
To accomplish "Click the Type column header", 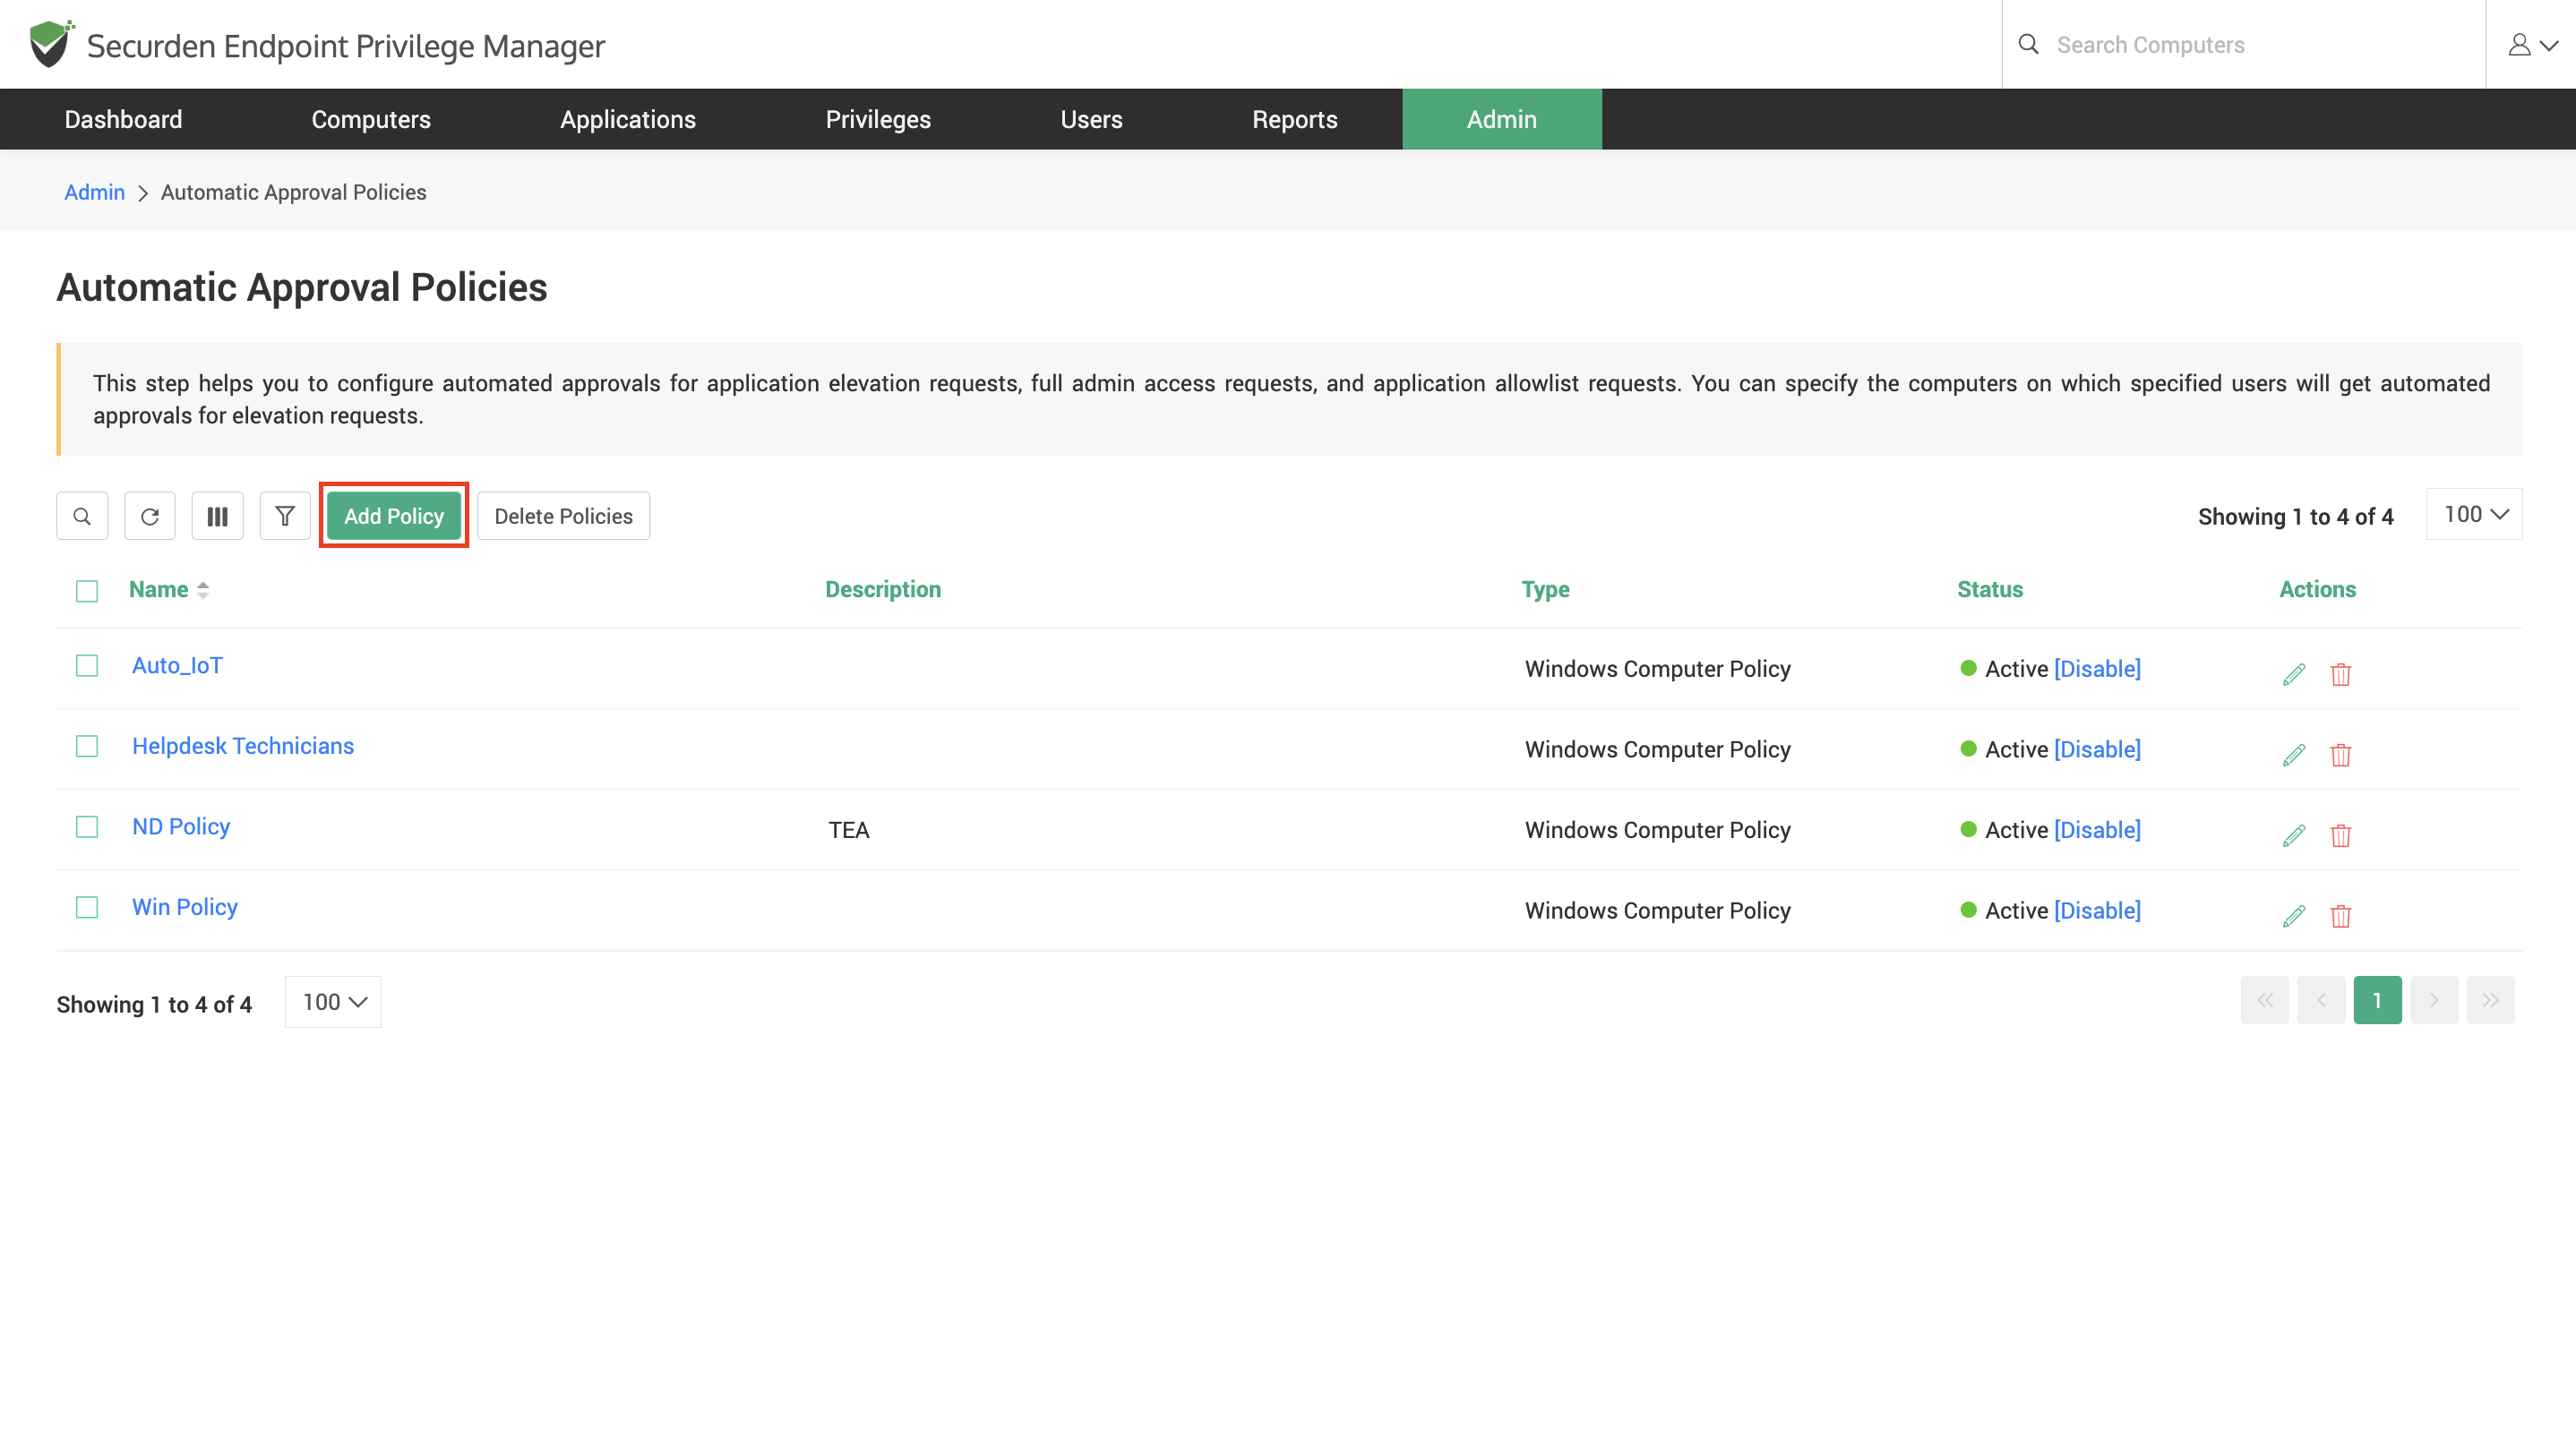I will pos(1546,590).
